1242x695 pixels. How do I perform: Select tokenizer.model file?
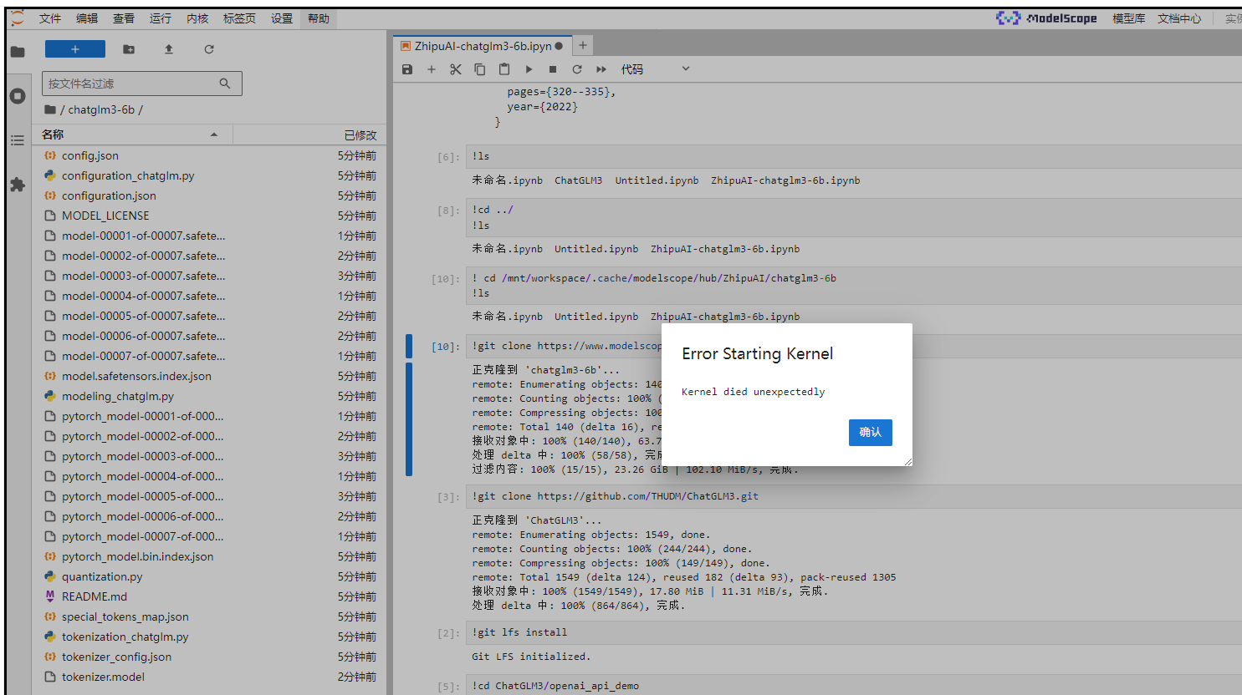tap(209, 677)
